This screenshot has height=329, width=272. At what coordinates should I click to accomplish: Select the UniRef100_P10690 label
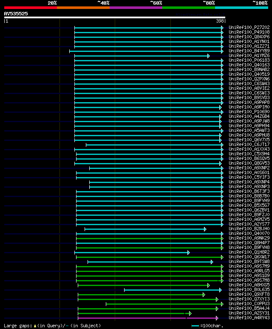coord(249,112)
